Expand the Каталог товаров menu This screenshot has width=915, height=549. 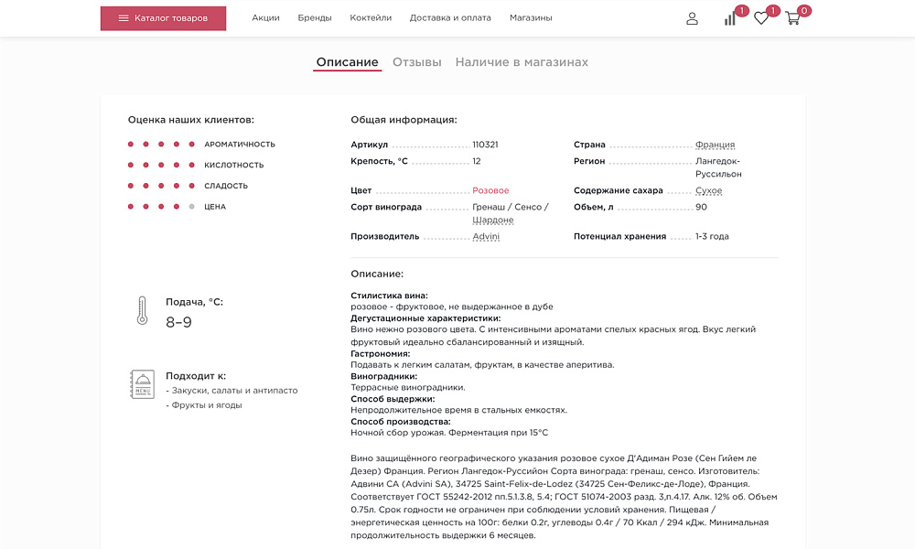coord(163,17)
